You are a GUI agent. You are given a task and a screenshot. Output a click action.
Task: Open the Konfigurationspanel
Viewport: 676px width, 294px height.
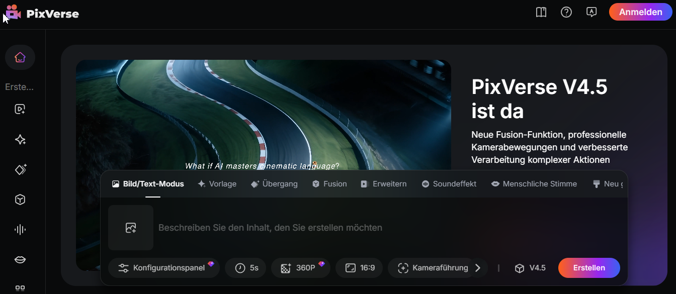click(x=164, y=268)
